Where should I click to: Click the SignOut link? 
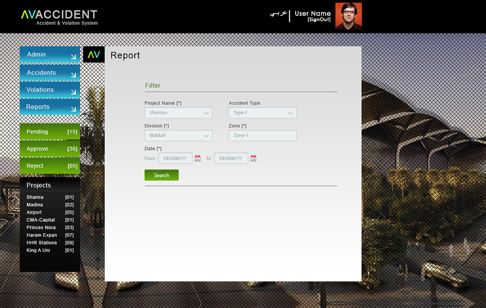click(319, 20)
